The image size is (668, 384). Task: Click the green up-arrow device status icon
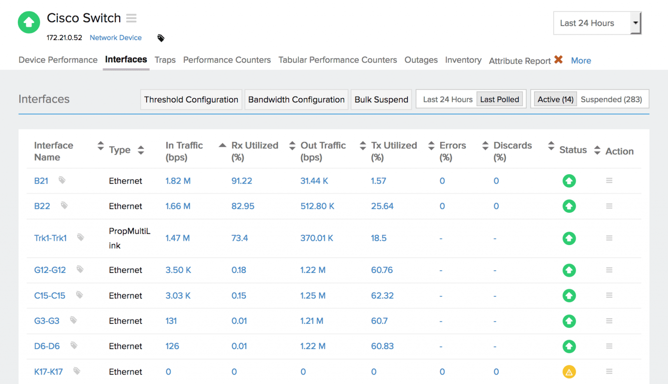click(29, 22)
